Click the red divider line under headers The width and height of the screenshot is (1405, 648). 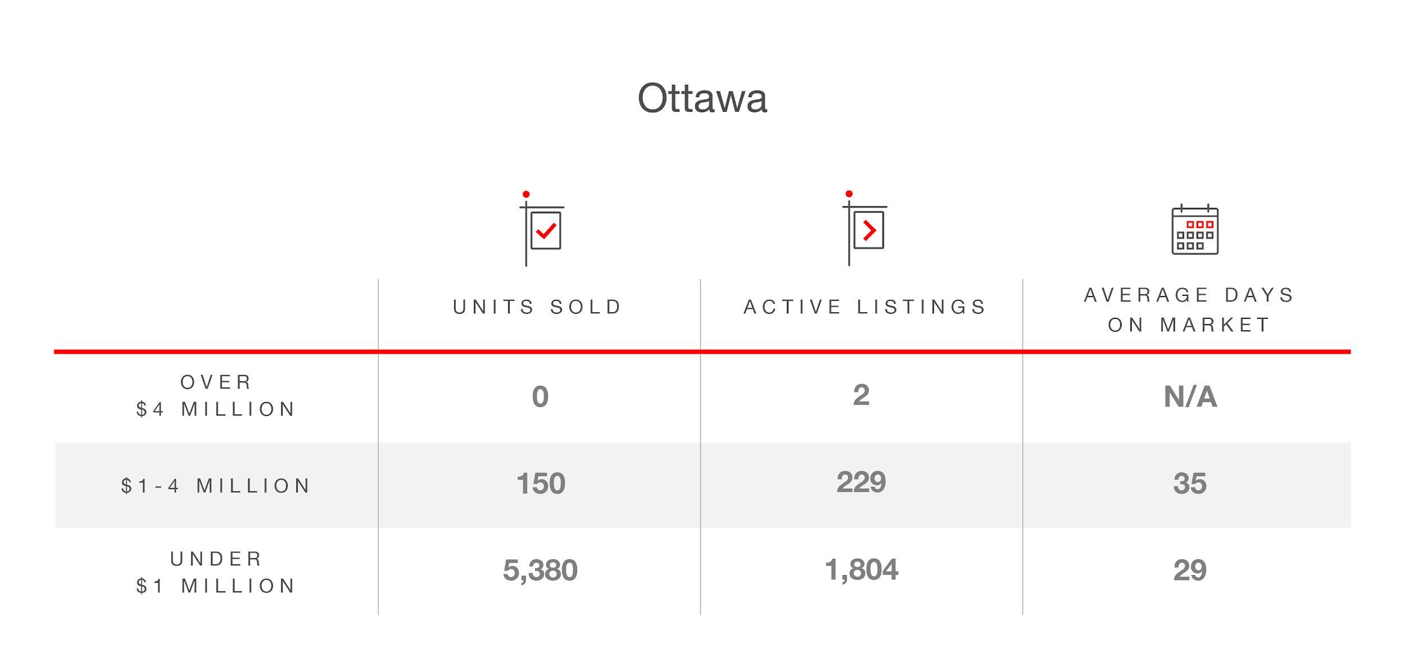point(703,352)
